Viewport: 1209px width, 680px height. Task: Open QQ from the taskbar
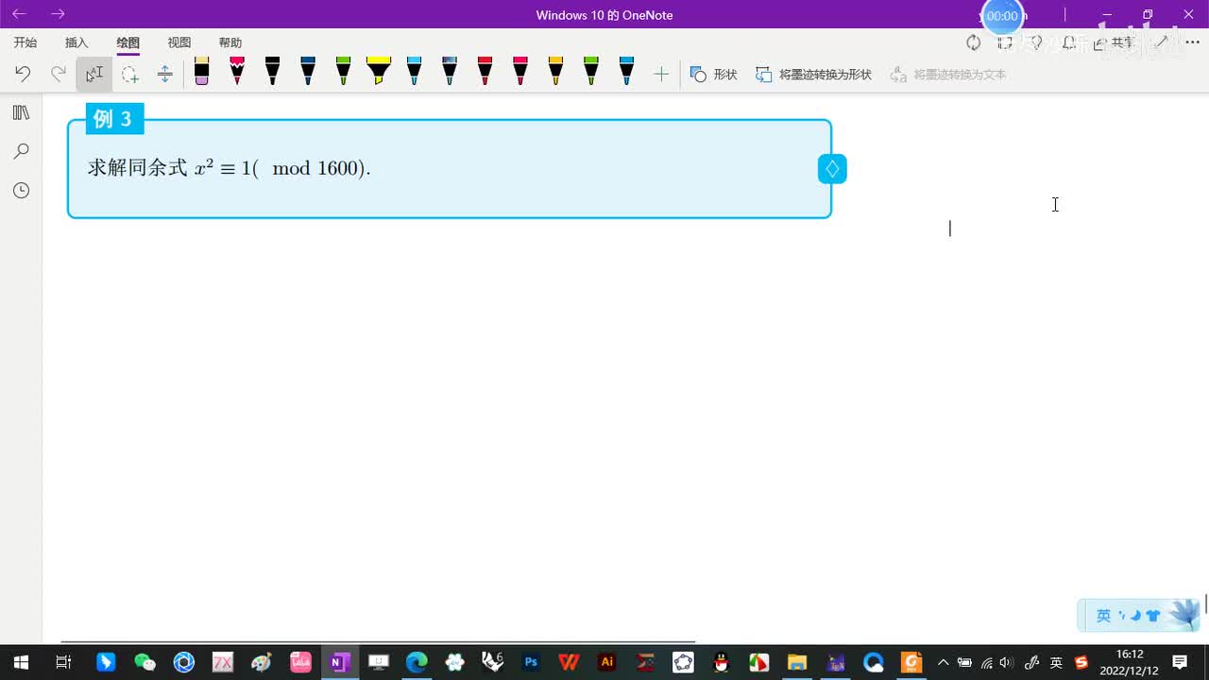tap(722, 662)
